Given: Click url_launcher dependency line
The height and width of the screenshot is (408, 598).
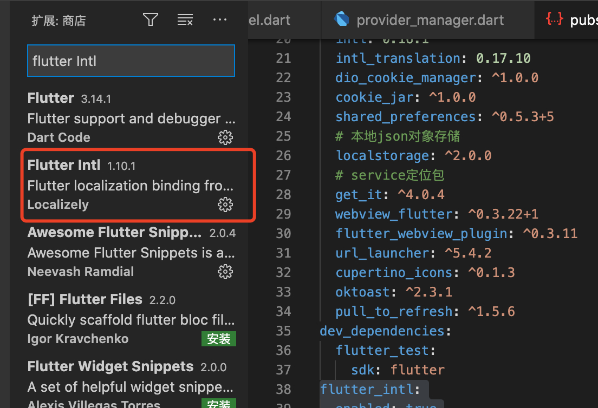Looking at the screenshot, I should [413, 253].
